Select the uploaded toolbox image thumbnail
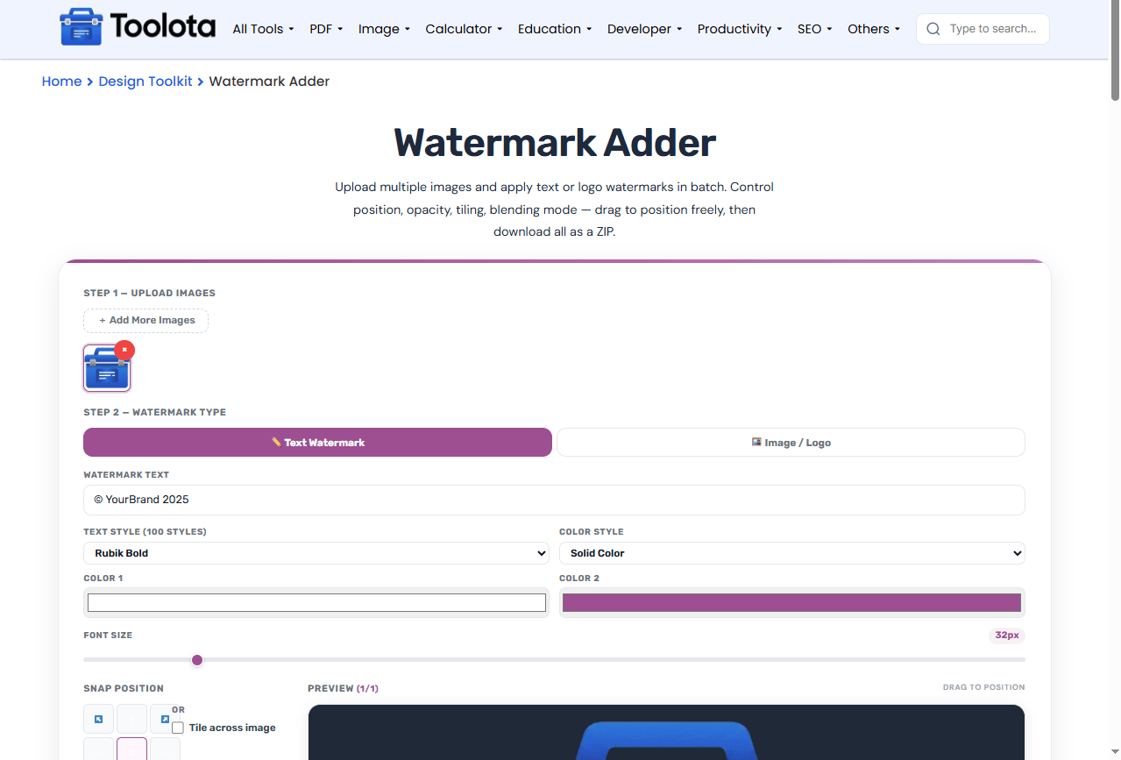This screenshot has width=1121, height=760. coord(107,367)
